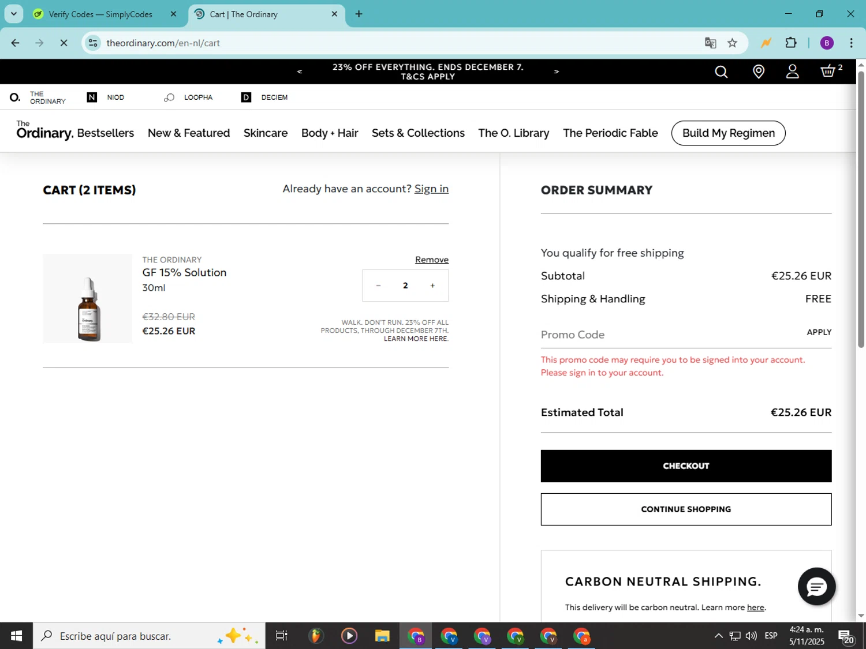Open the Skincare menu
Screen dimensions: 866x649
[266, 133]
